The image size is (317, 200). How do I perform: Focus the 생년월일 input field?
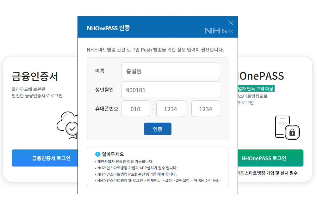[171, 90]
